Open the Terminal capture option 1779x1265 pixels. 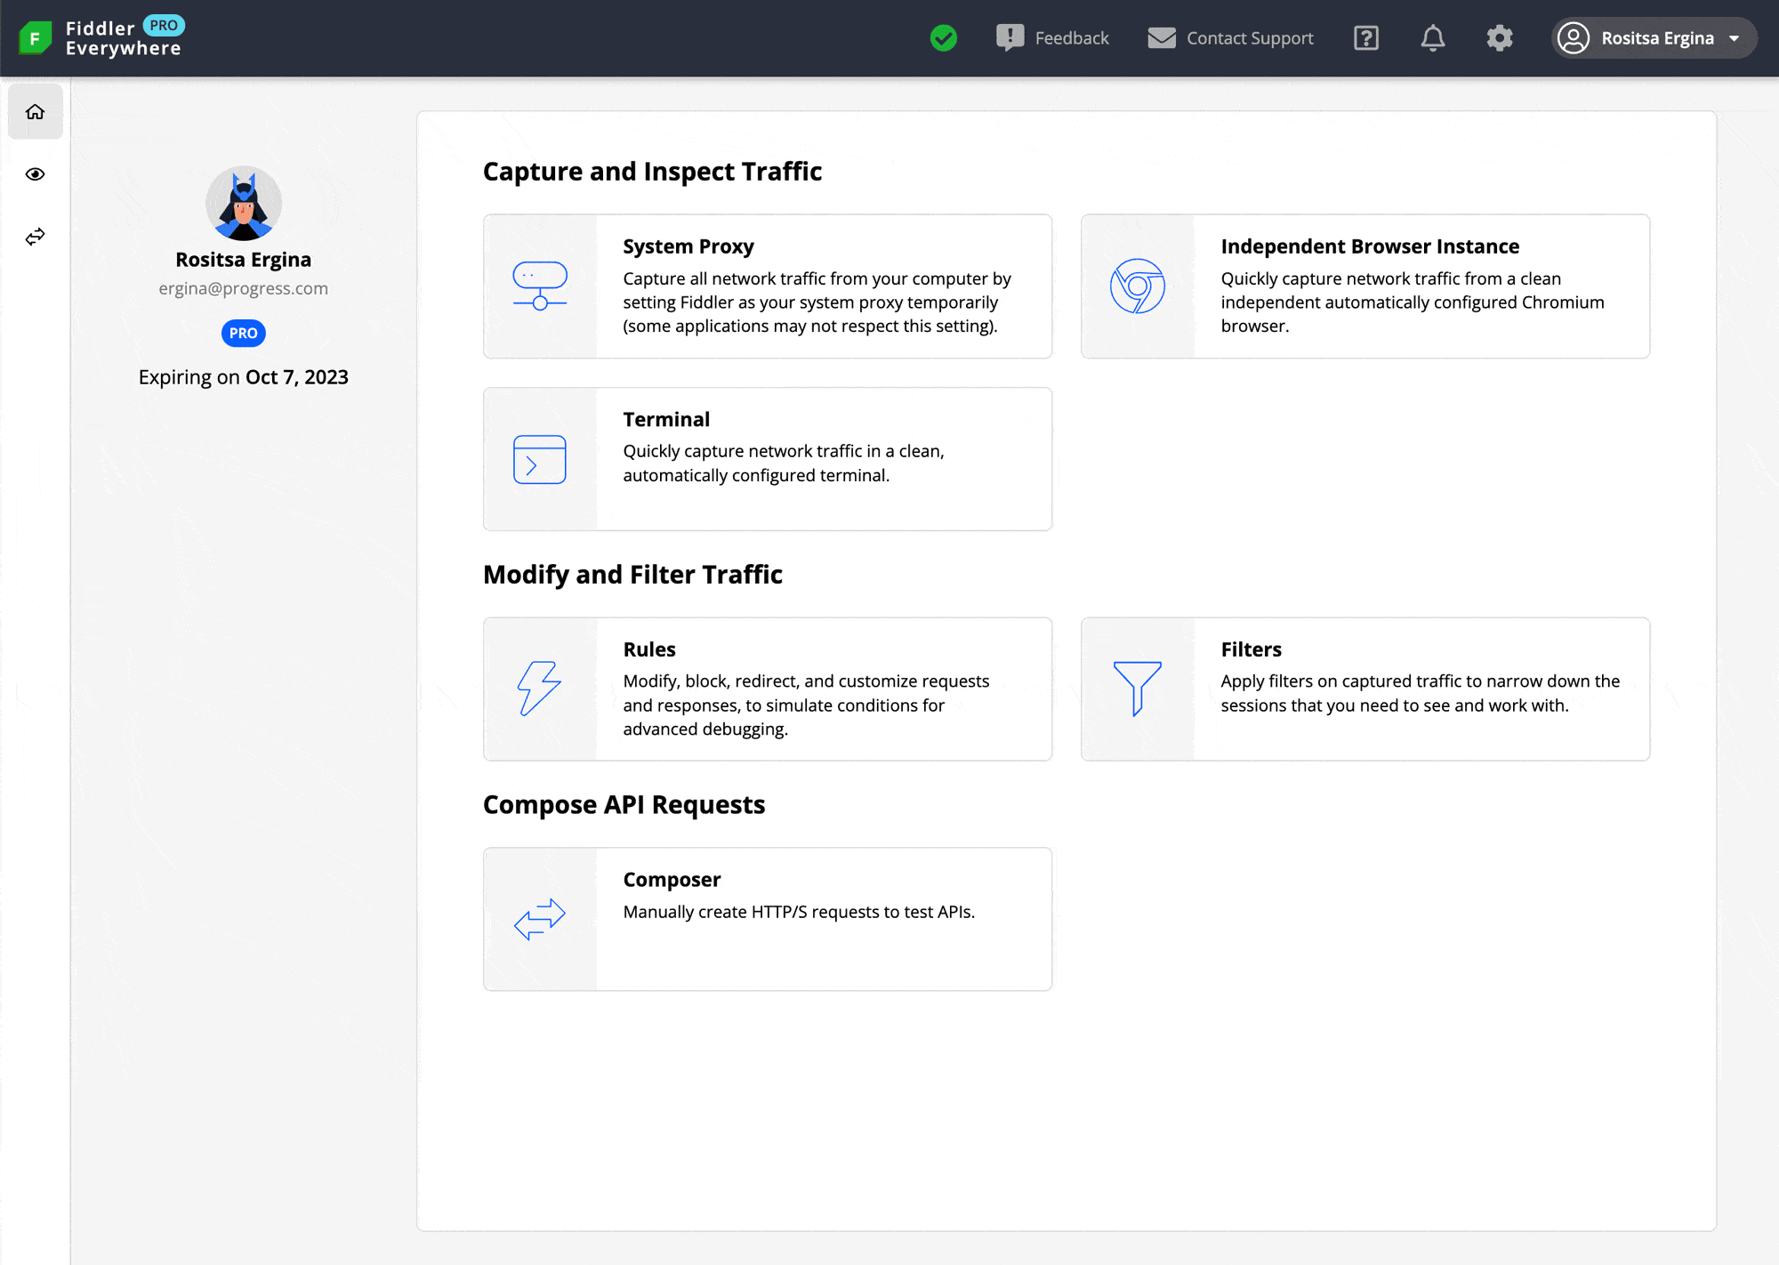[768, 459]
